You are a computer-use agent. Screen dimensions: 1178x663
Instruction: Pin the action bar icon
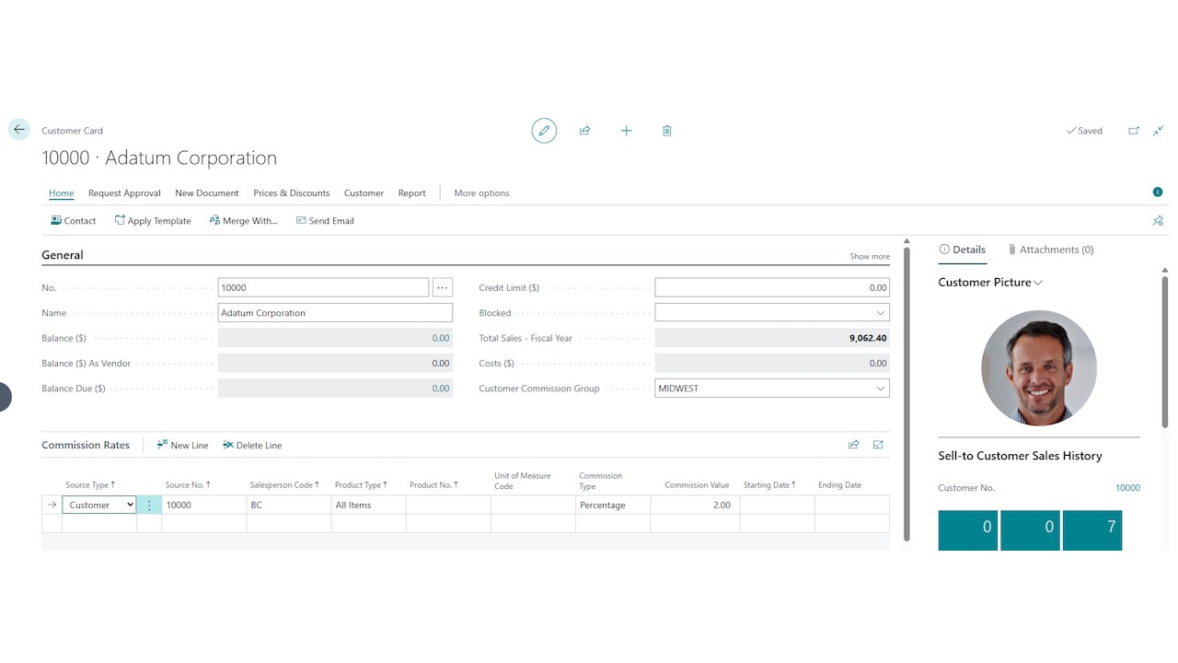click(1158, 221)
